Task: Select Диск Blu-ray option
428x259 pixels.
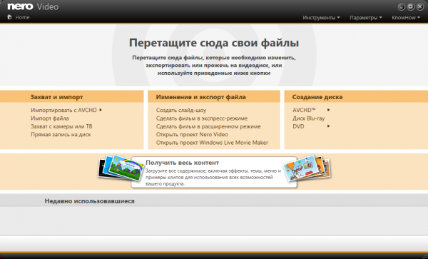Action: point(309,118)
